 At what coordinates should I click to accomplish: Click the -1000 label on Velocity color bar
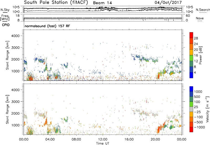(199, 127)
